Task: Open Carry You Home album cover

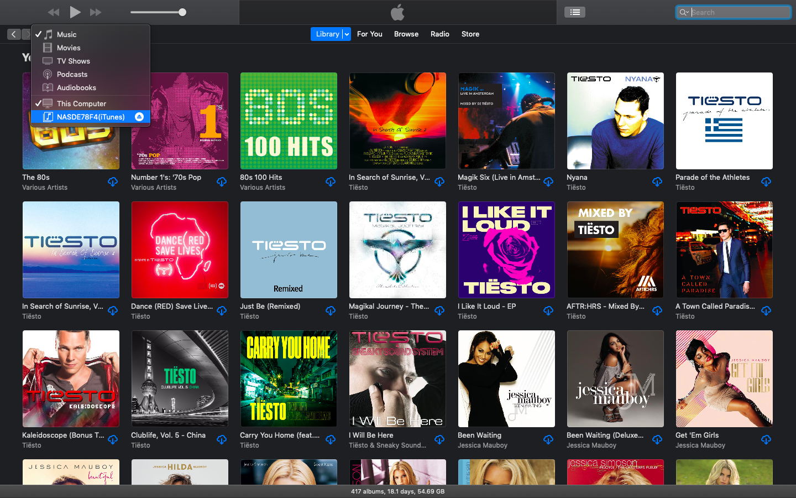Action: tap(289, 378)
